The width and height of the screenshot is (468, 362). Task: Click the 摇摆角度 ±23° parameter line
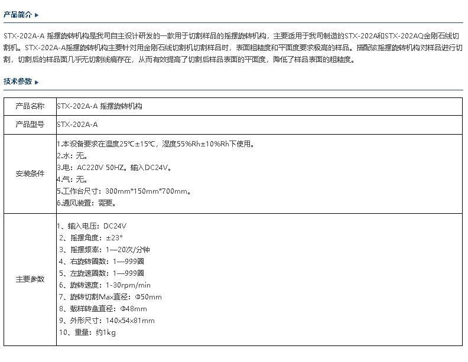[x=91, y=238]
